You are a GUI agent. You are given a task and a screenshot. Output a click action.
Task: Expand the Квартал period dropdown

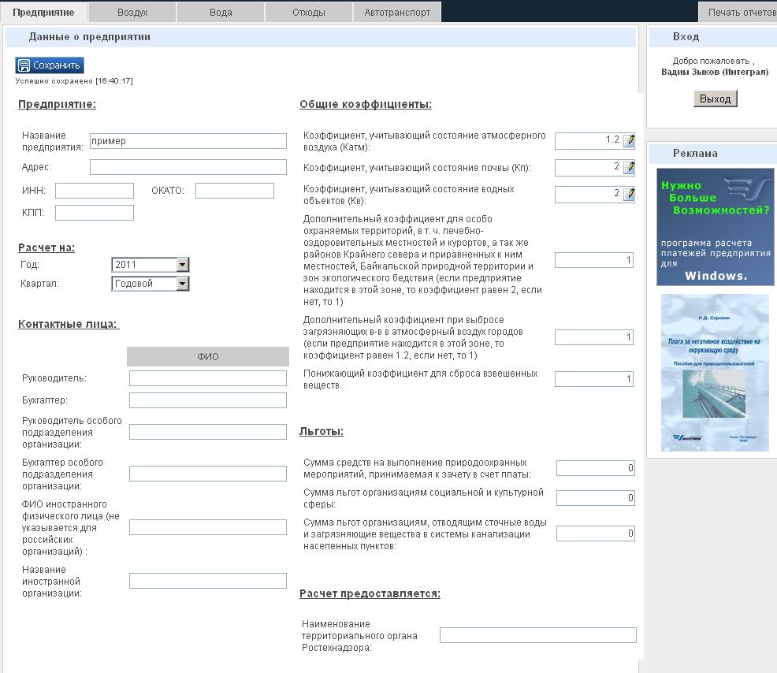point(182,284)
